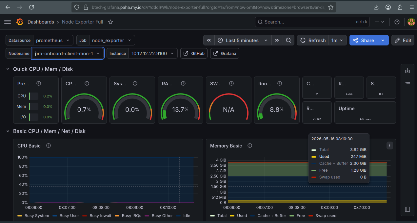417x223 pixels.
Task: Open the 1m refresh interval dropdown
Action: [x=337, y=41]
